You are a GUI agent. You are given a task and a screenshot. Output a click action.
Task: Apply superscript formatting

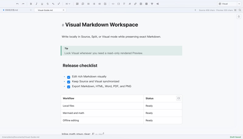point(59,4)
